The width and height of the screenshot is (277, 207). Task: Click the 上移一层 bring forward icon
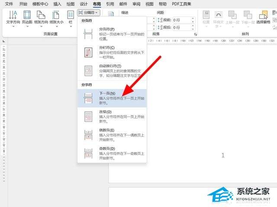coord(232,15)
